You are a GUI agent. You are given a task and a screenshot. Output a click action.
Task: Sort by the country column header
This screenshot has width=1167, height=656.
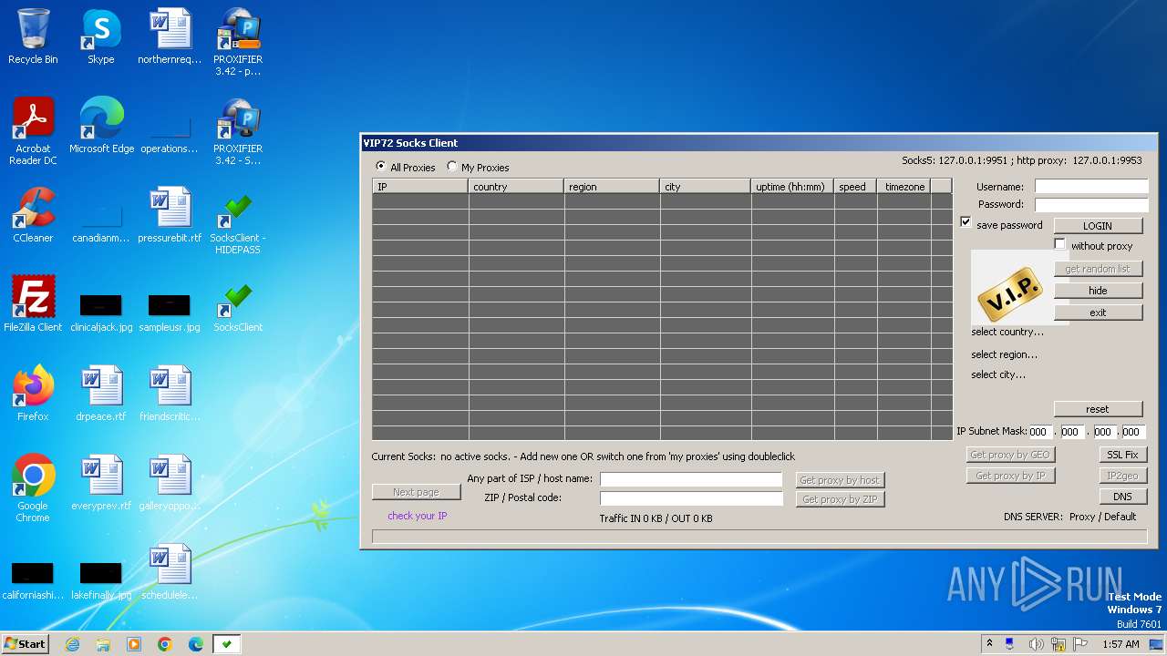pyautogui.click(x=516, y=186)
